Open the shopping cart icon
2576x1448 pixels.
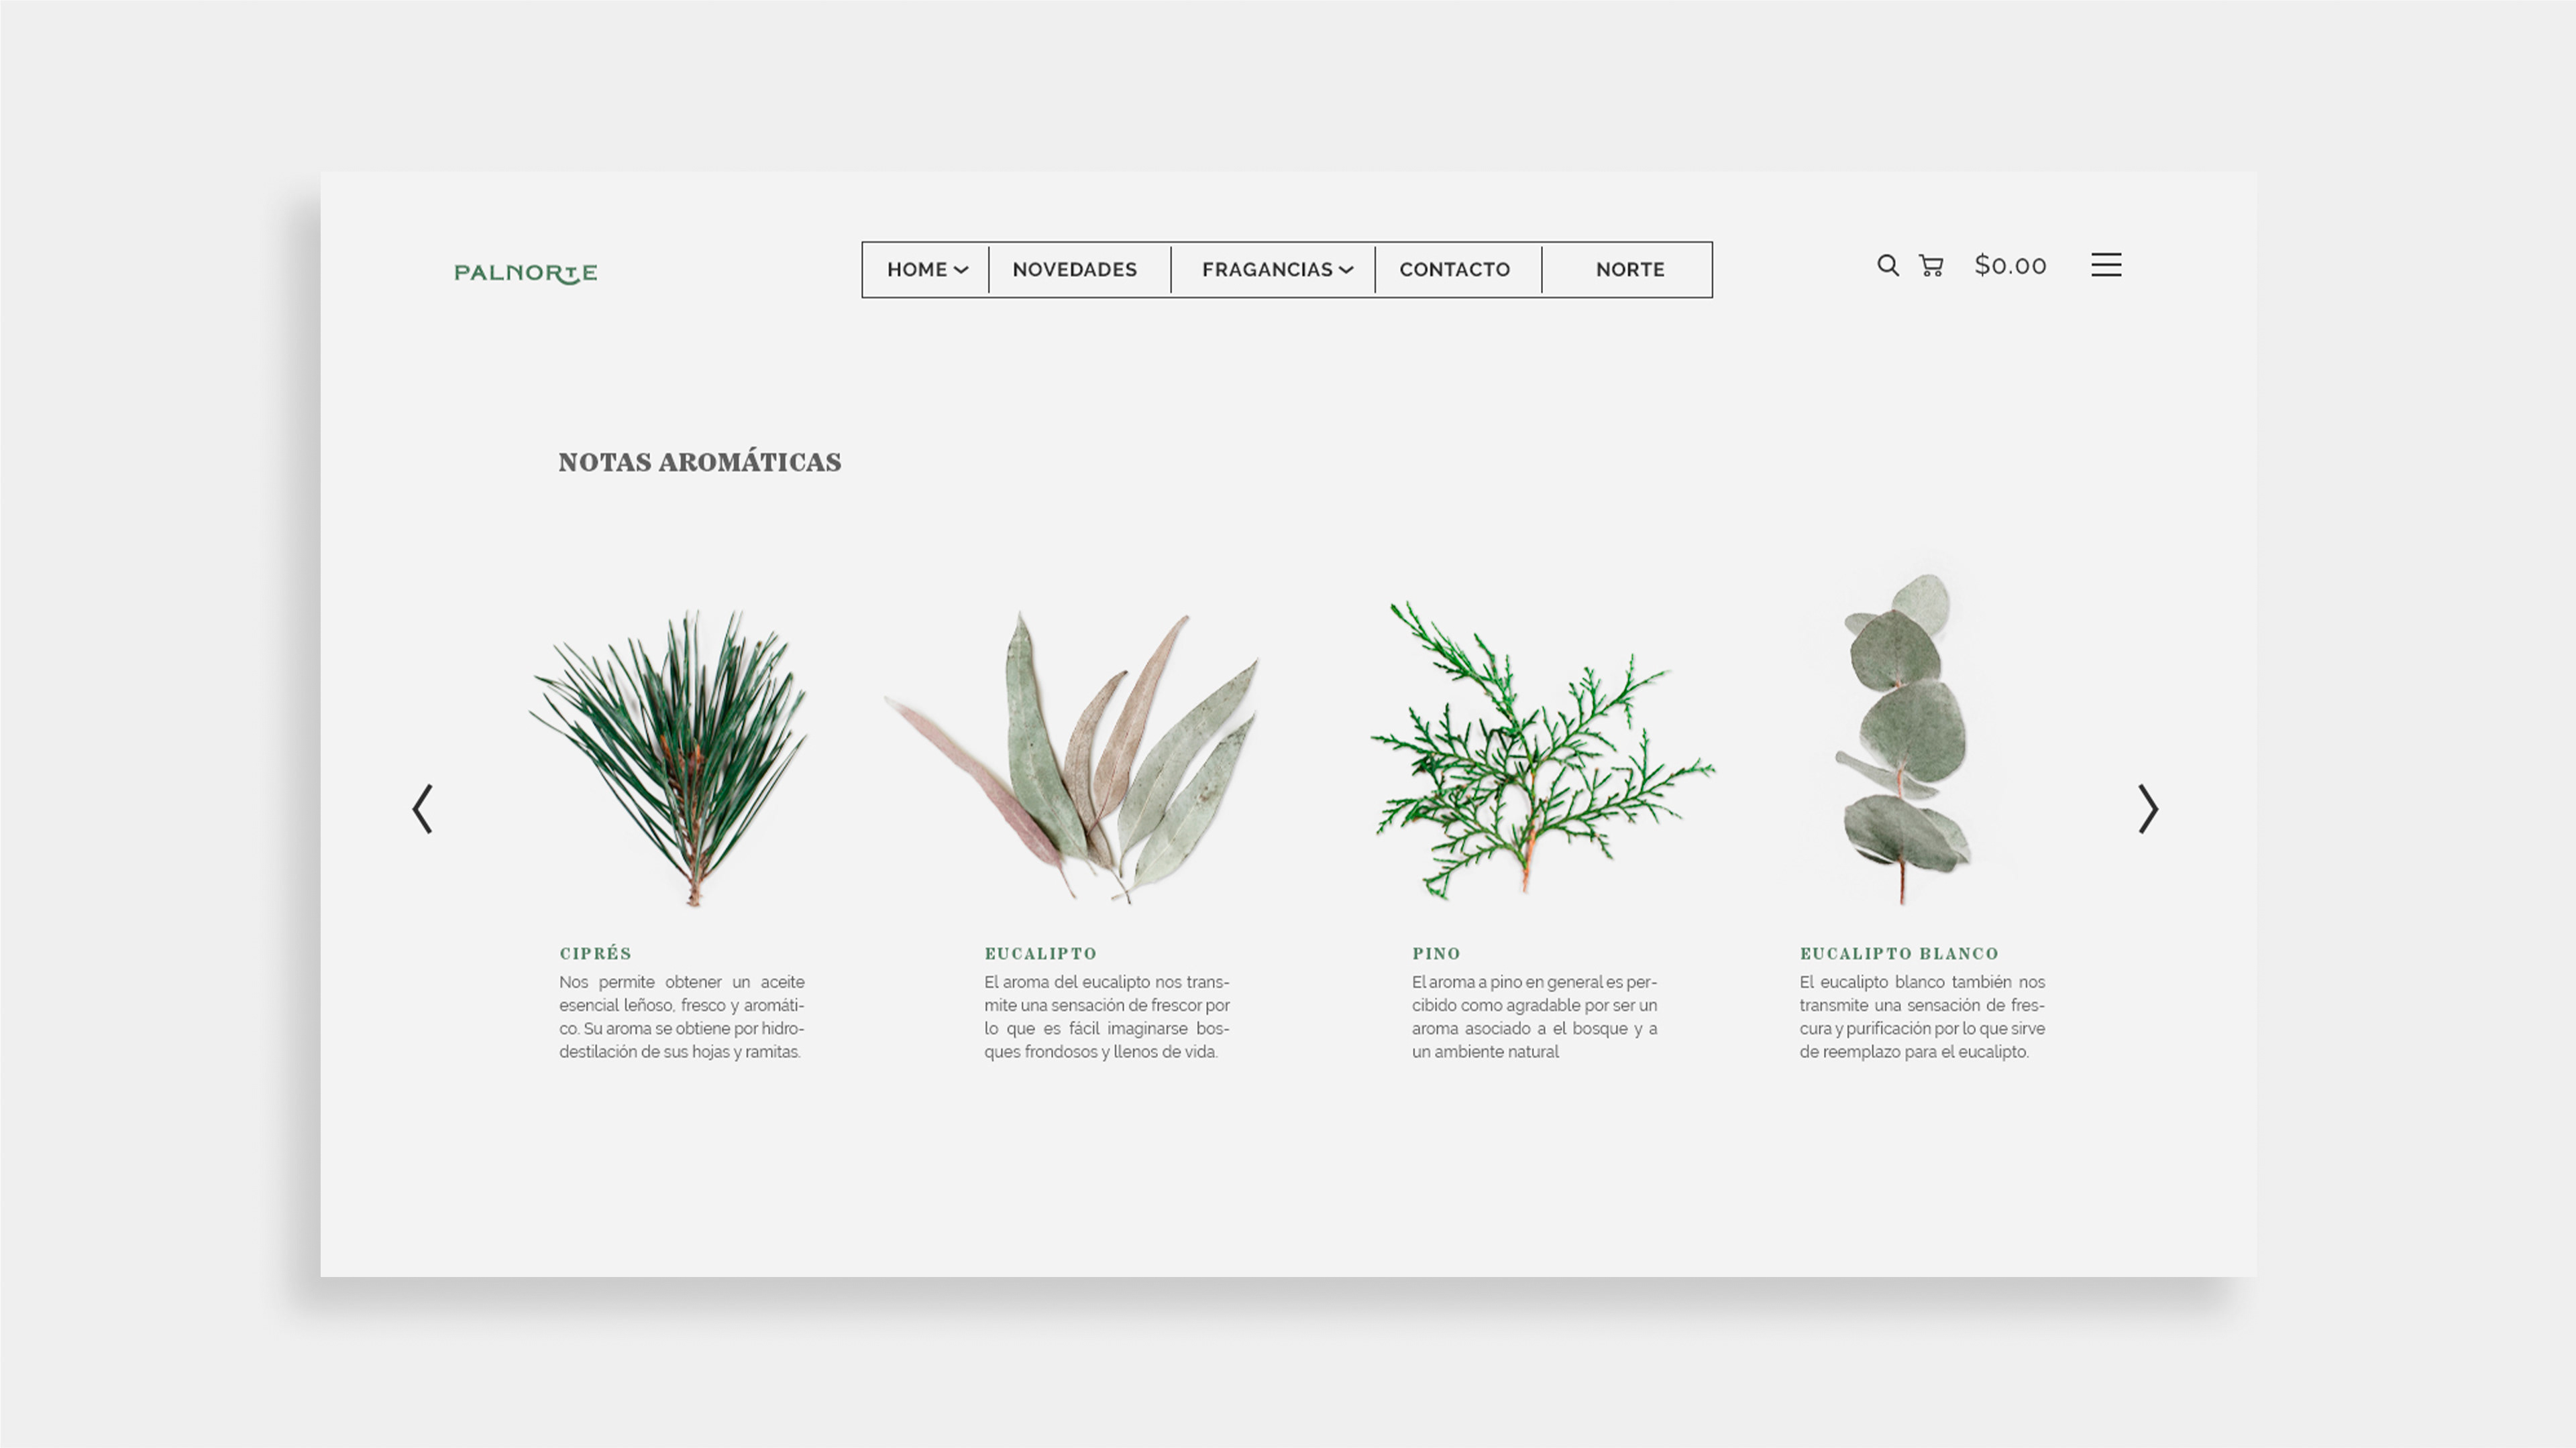pyautogui.click(x=1931, y=266)
